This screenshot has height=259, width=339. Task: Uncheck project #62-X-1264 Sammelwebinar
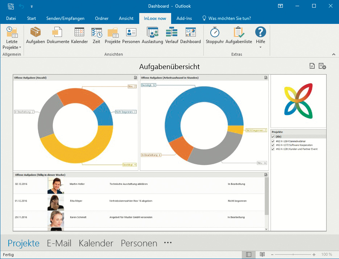point(273,141)
